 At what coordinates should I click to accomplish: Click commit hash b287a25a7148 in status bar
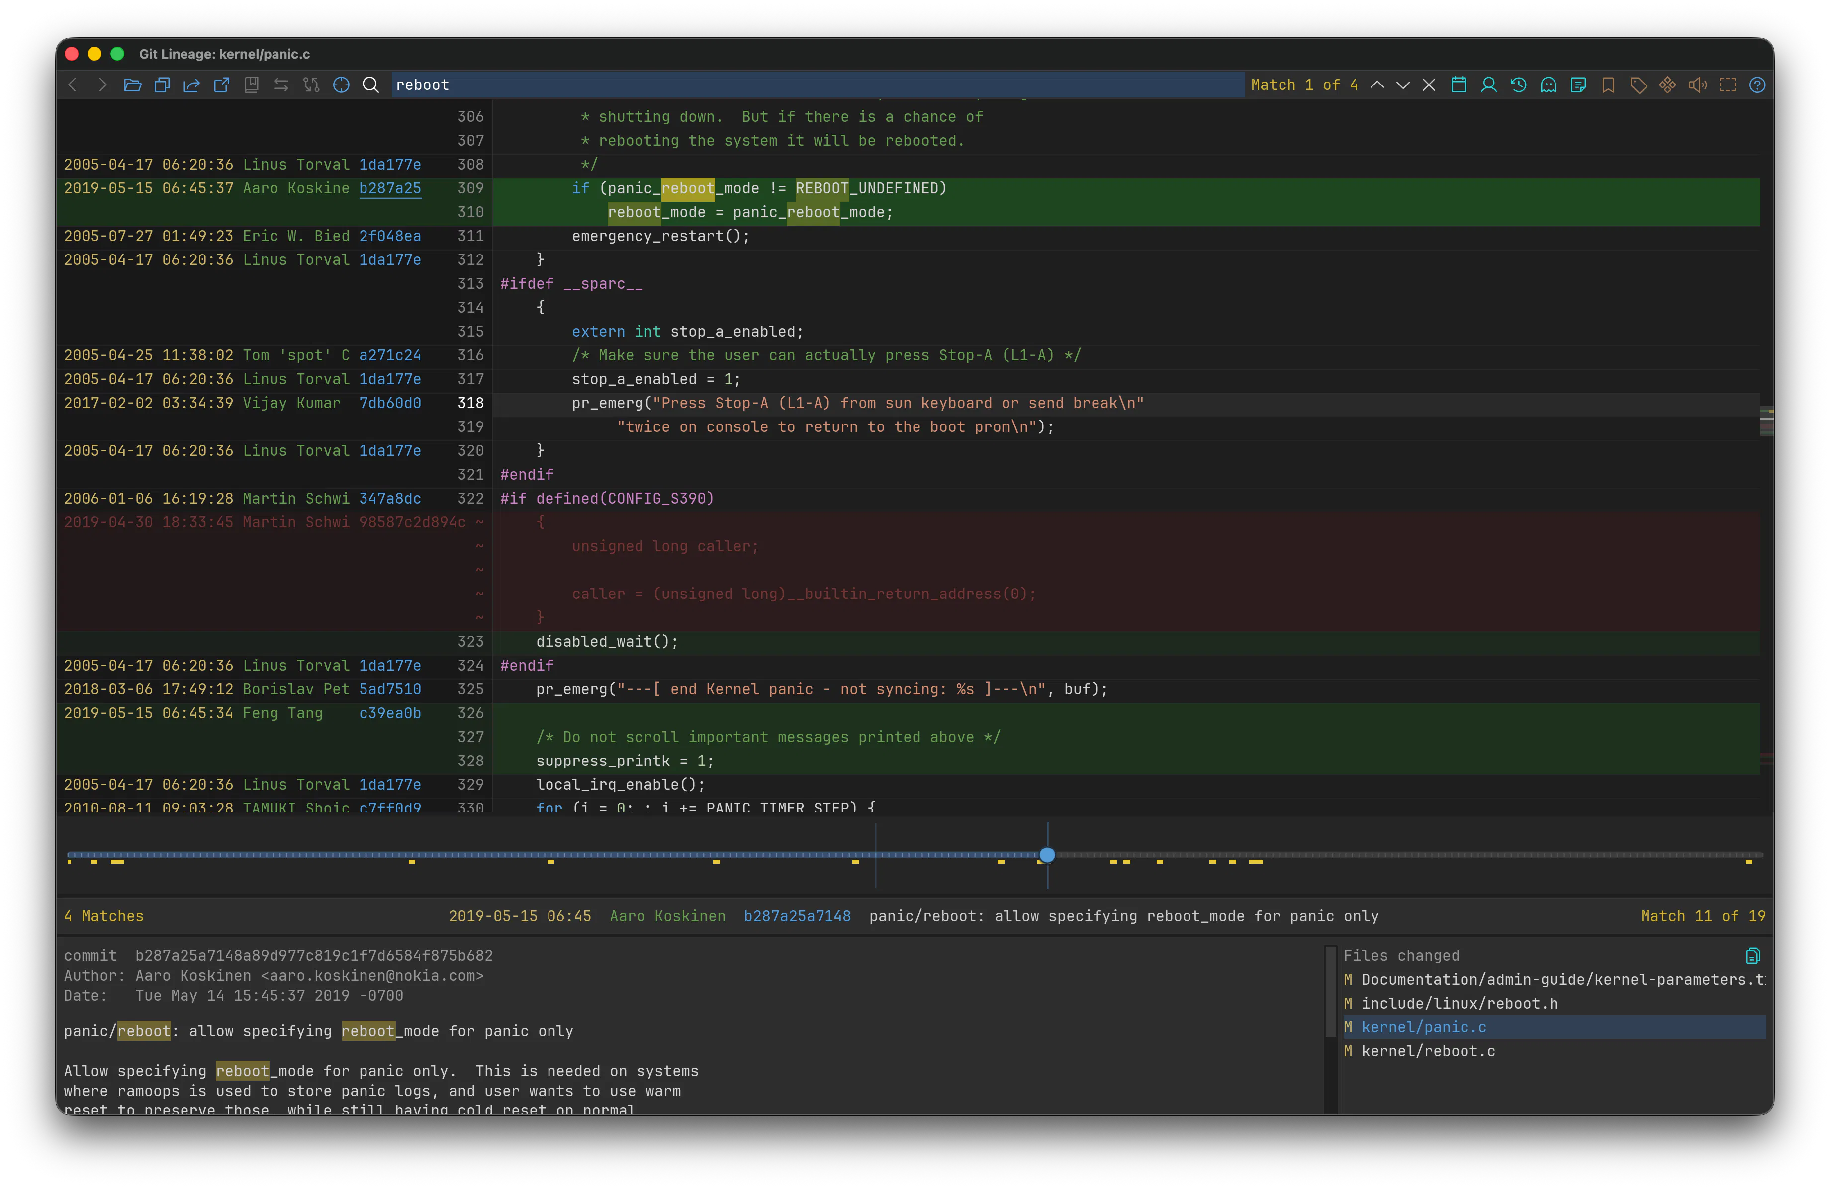[797, 916]
